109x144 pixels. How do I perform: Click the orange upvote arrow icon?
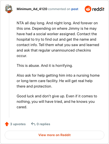point(7,124)
